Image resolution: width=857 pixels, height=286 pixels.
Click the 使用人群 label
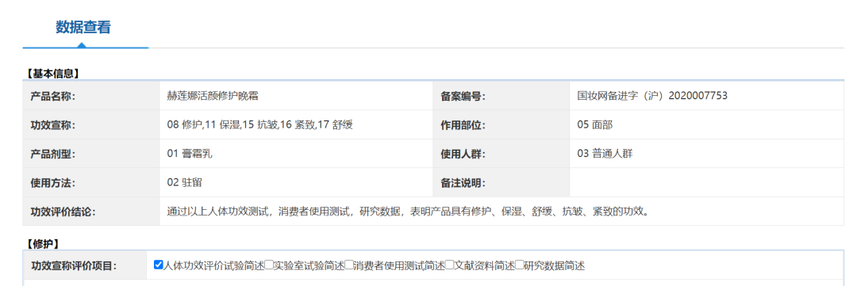[x=463, y=154]
